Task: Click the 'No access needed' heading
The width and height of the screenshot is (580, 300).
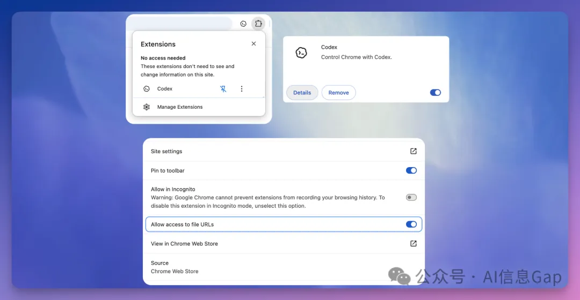Action: coord(163,58)
